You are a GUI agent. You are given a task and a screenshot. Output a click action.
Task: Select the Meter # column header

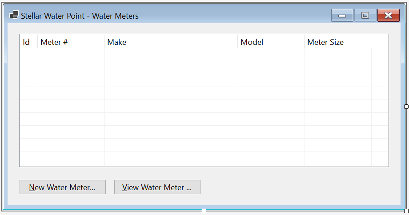point(71,42)
